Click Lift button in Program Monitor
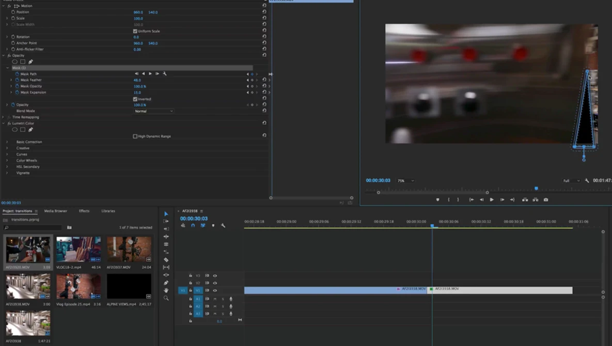Screen dimensions: 612x346 pyautogui.click(x=525, y=200)
